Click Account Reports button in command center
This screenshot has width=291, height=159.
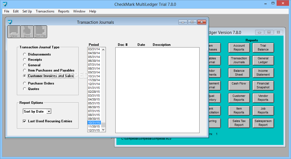[239, 48]
